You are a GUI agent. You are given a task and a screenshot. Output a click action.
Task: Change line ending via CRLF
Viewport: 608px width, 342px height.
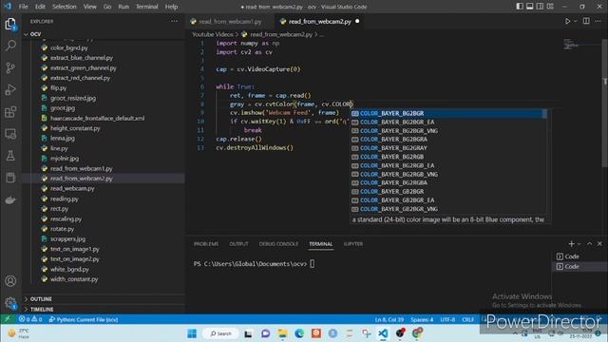click(468, 319)
